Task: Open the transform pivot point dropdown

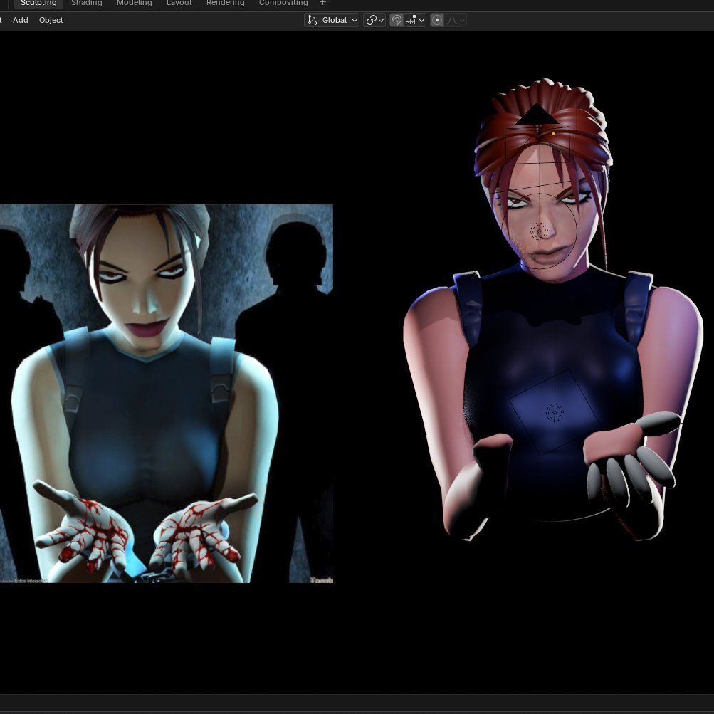Action: tap(374, 20)
